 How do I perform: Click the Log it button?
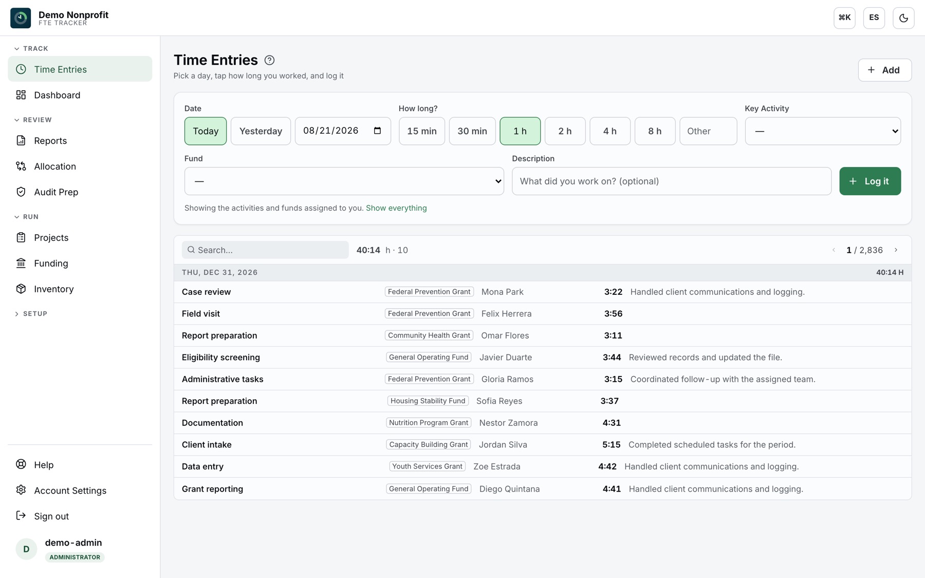point(870,181)
